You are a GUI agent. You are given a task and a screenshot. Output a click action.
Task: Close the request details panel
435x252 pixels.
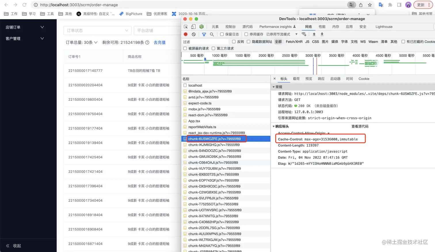coord(274,79)
